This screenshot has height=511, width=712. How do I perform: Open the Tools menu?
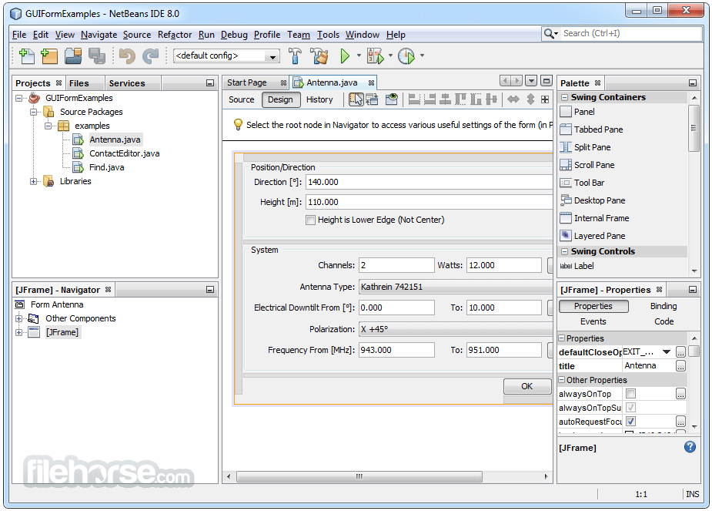point(328,35)
